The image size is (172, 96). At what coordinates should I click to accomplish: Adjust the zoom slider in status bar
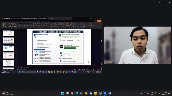[93, 70]
